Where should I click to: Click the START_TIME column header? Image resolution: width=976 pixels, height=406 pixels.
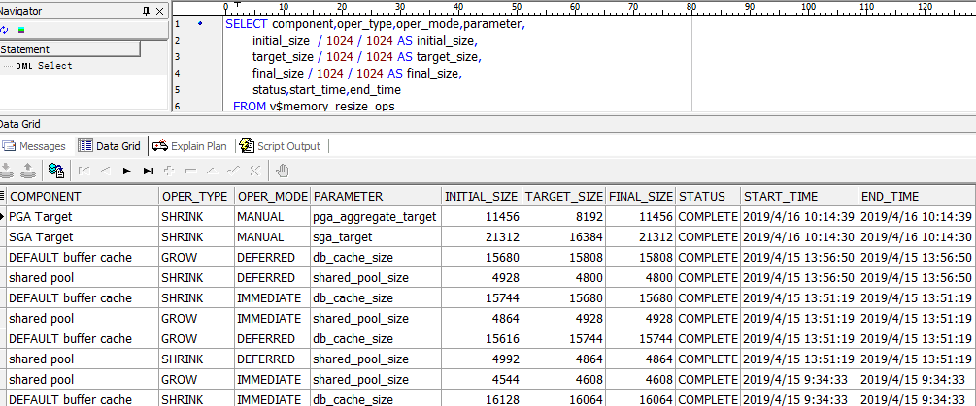coord(798,196)
